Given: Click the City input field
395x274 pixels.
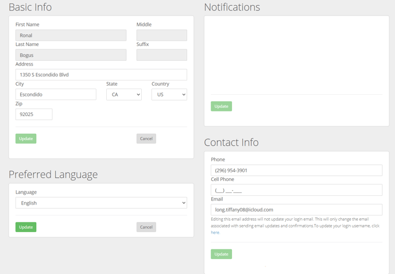Looking at the screenshot, I should pyautogui.click(x=56, y=95).
